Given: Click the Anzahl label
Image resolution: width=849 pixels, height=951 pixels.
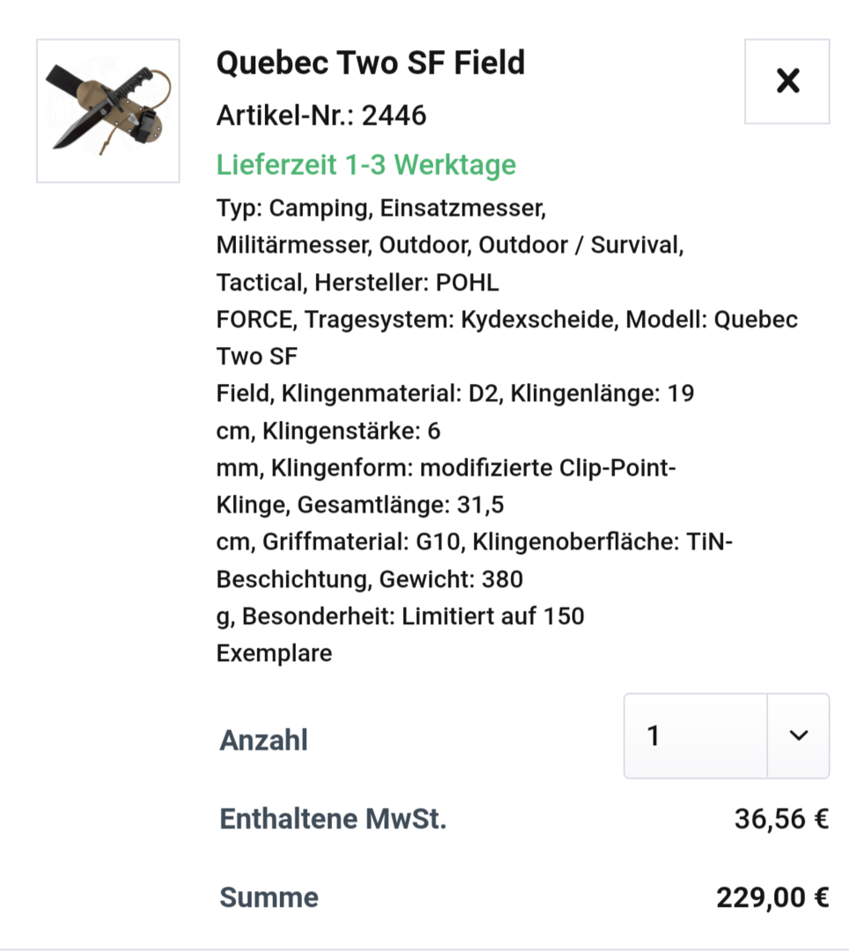Looking at the screenshot, I should click(x=263, y=740).
